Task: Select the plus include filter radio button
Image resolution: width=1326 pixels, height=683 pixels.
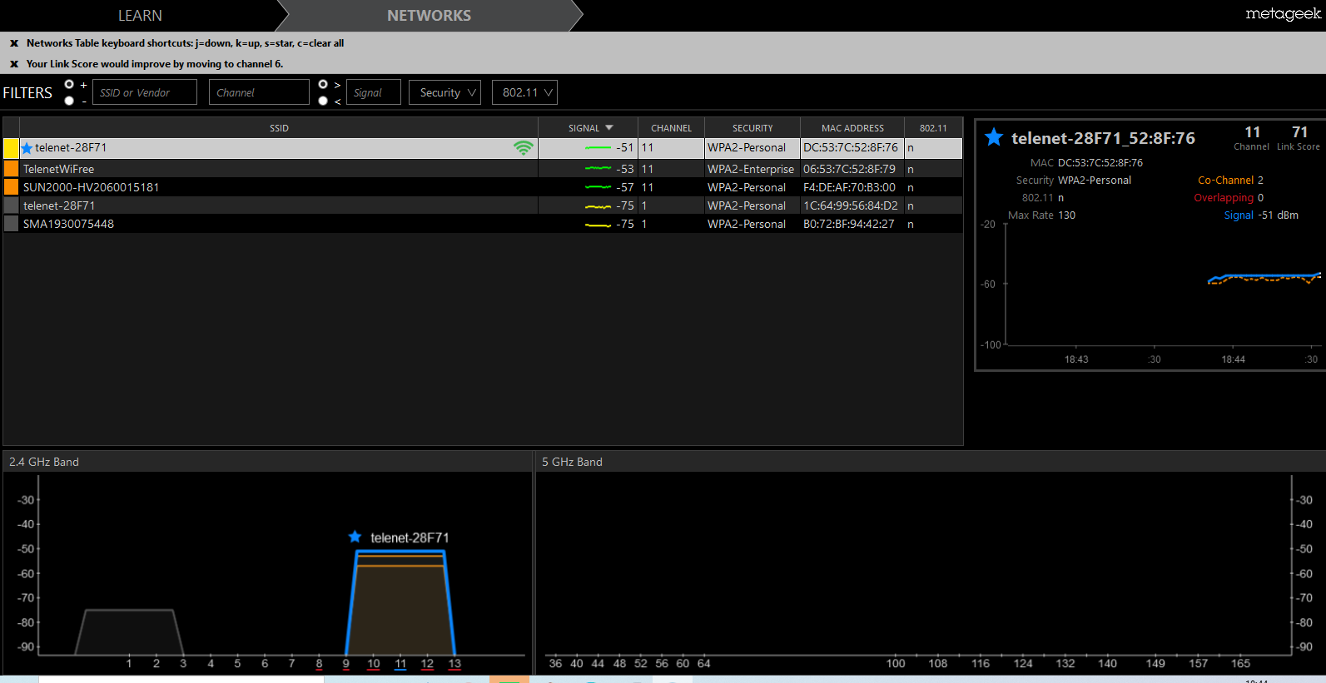Action: pyautogui.click(x=69, y=84)
